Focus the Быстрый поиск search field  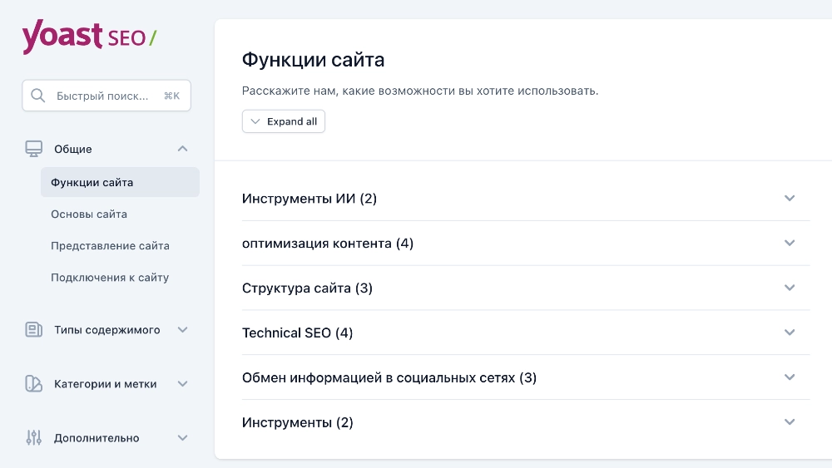[106, 96]
